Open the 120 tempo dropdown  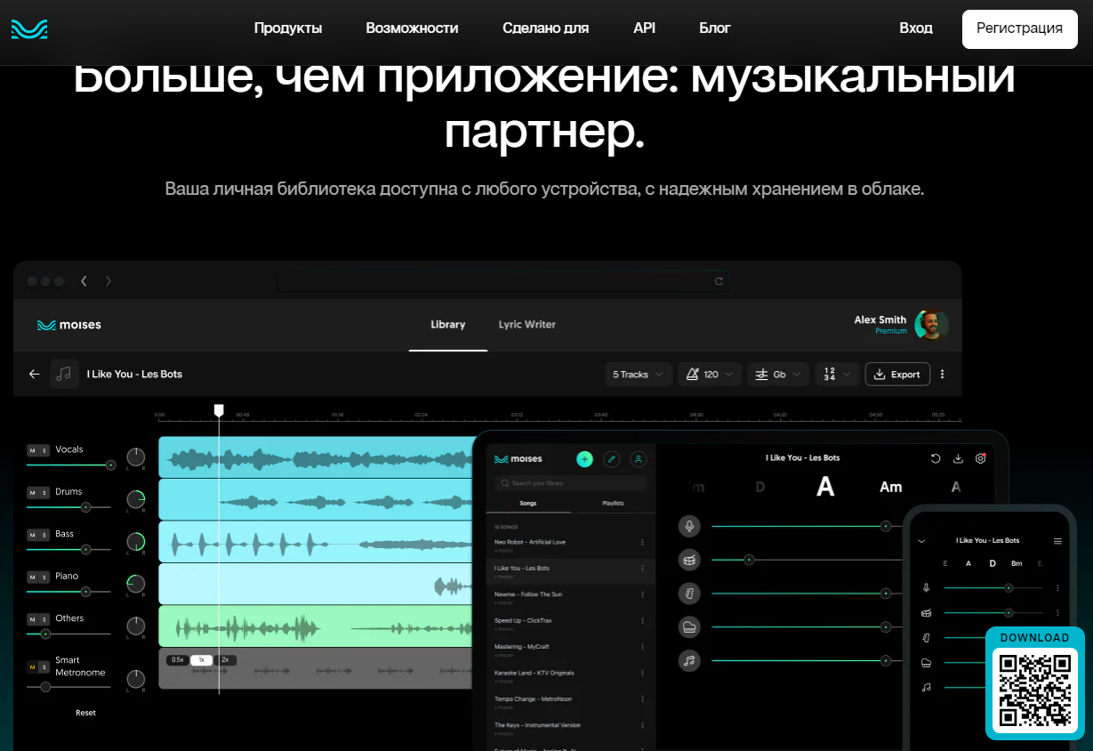pos(709,375)
